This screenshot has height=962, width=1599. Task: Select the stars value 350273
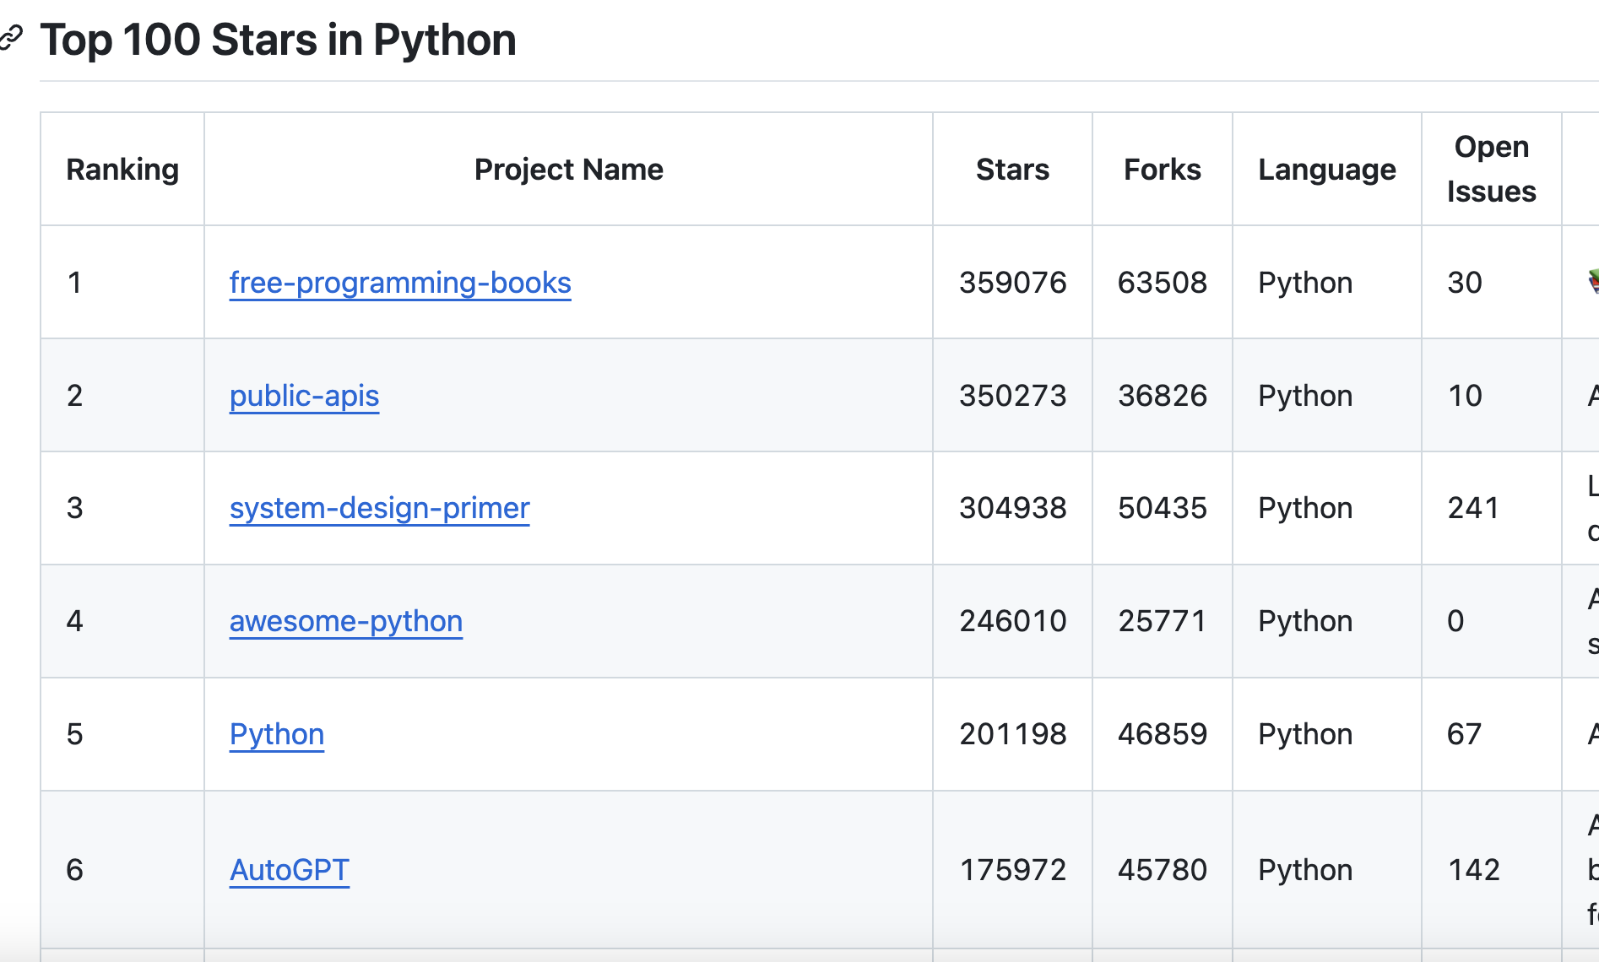(1012, 396)
